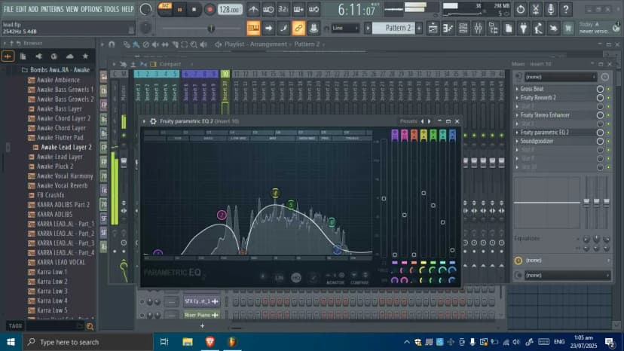Screen dimensions: 624x351
Task: Click the Windows Start button
Action: [x=11, y=341]
